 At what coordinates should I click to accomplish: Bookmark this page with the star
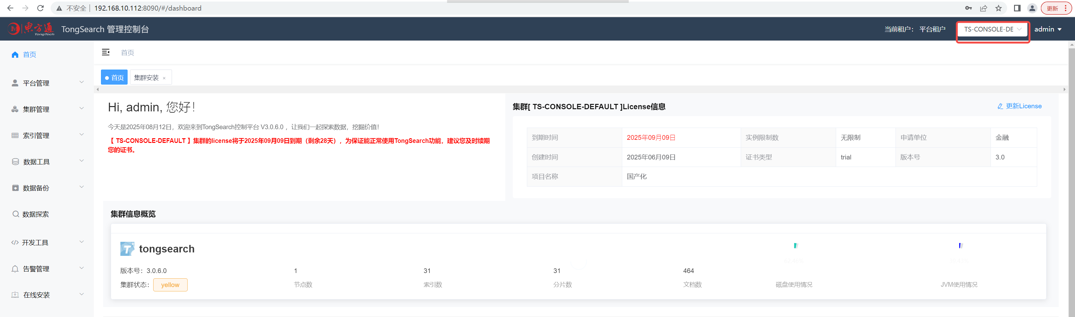998,8
